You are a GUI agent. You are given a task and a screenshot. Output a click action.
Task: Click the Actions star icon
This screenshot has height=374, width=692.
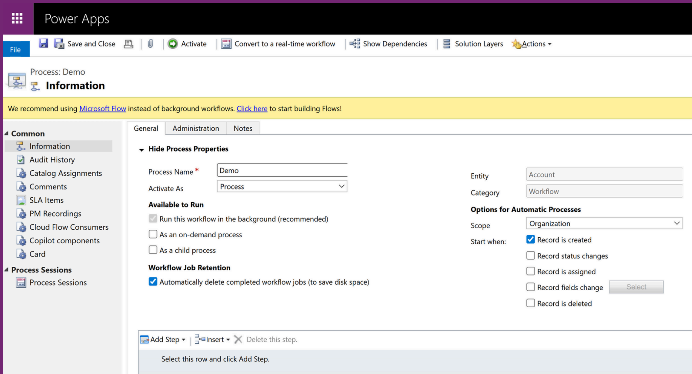pos(516,44)
